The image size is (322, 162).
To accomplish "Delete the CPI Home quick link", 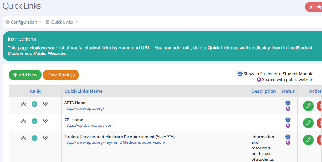I will tap(319, 123).
